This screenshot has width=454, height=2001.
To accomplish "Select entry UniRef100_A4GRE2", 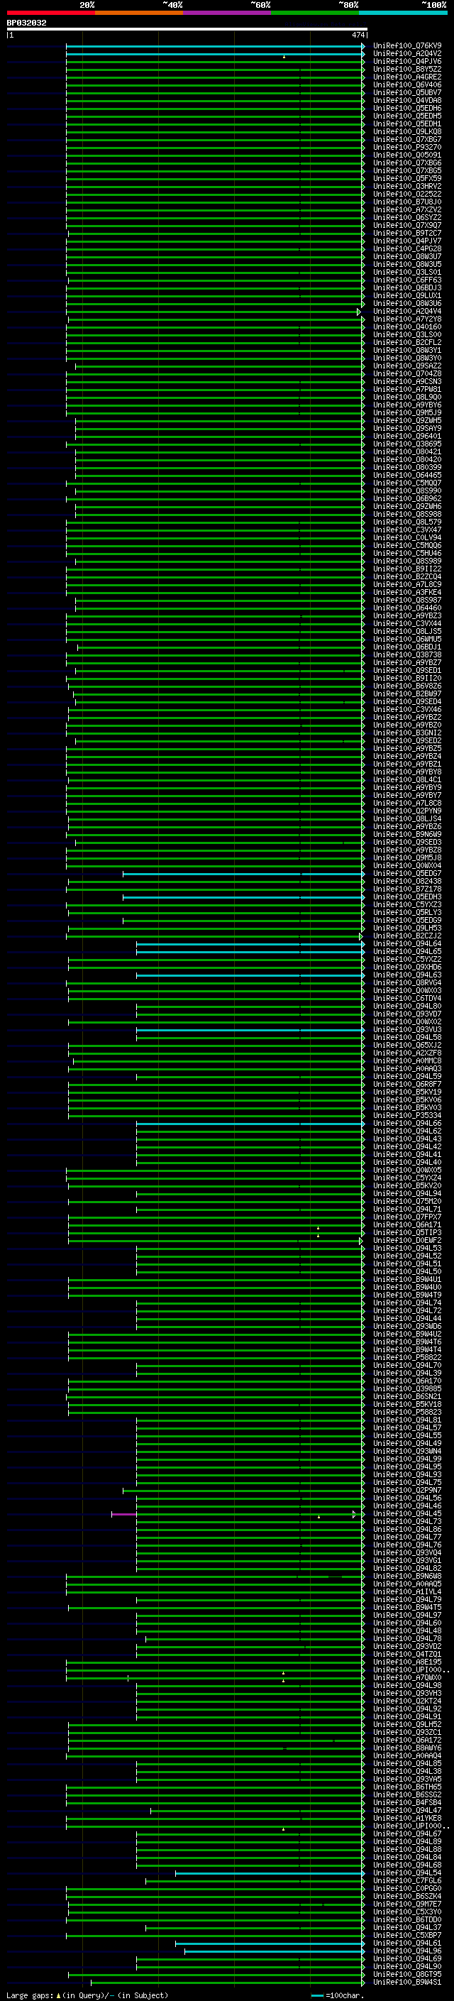I will pyautogui.click(x=406, y=77).
